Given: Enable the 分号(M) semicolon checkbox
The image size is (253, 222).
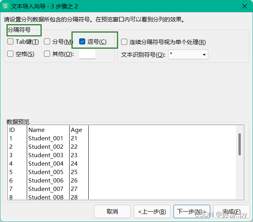Looking at the screenshot, I should 47,41.
